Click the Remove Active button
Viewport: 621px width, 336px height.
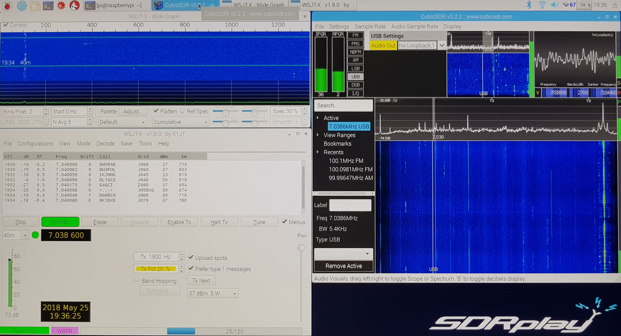click(x=343, y=266)
